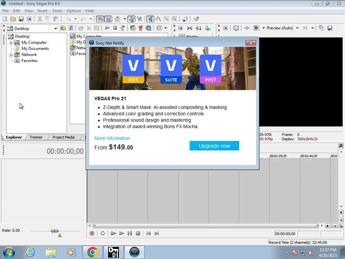Open a project with the folder icon
The image size is (345, 259).
click(x=13, y=19)
